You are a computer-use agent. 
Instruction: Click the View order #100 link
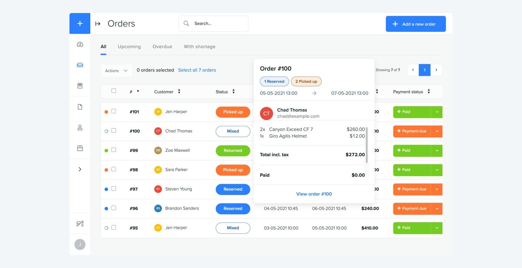pos(314,194)
